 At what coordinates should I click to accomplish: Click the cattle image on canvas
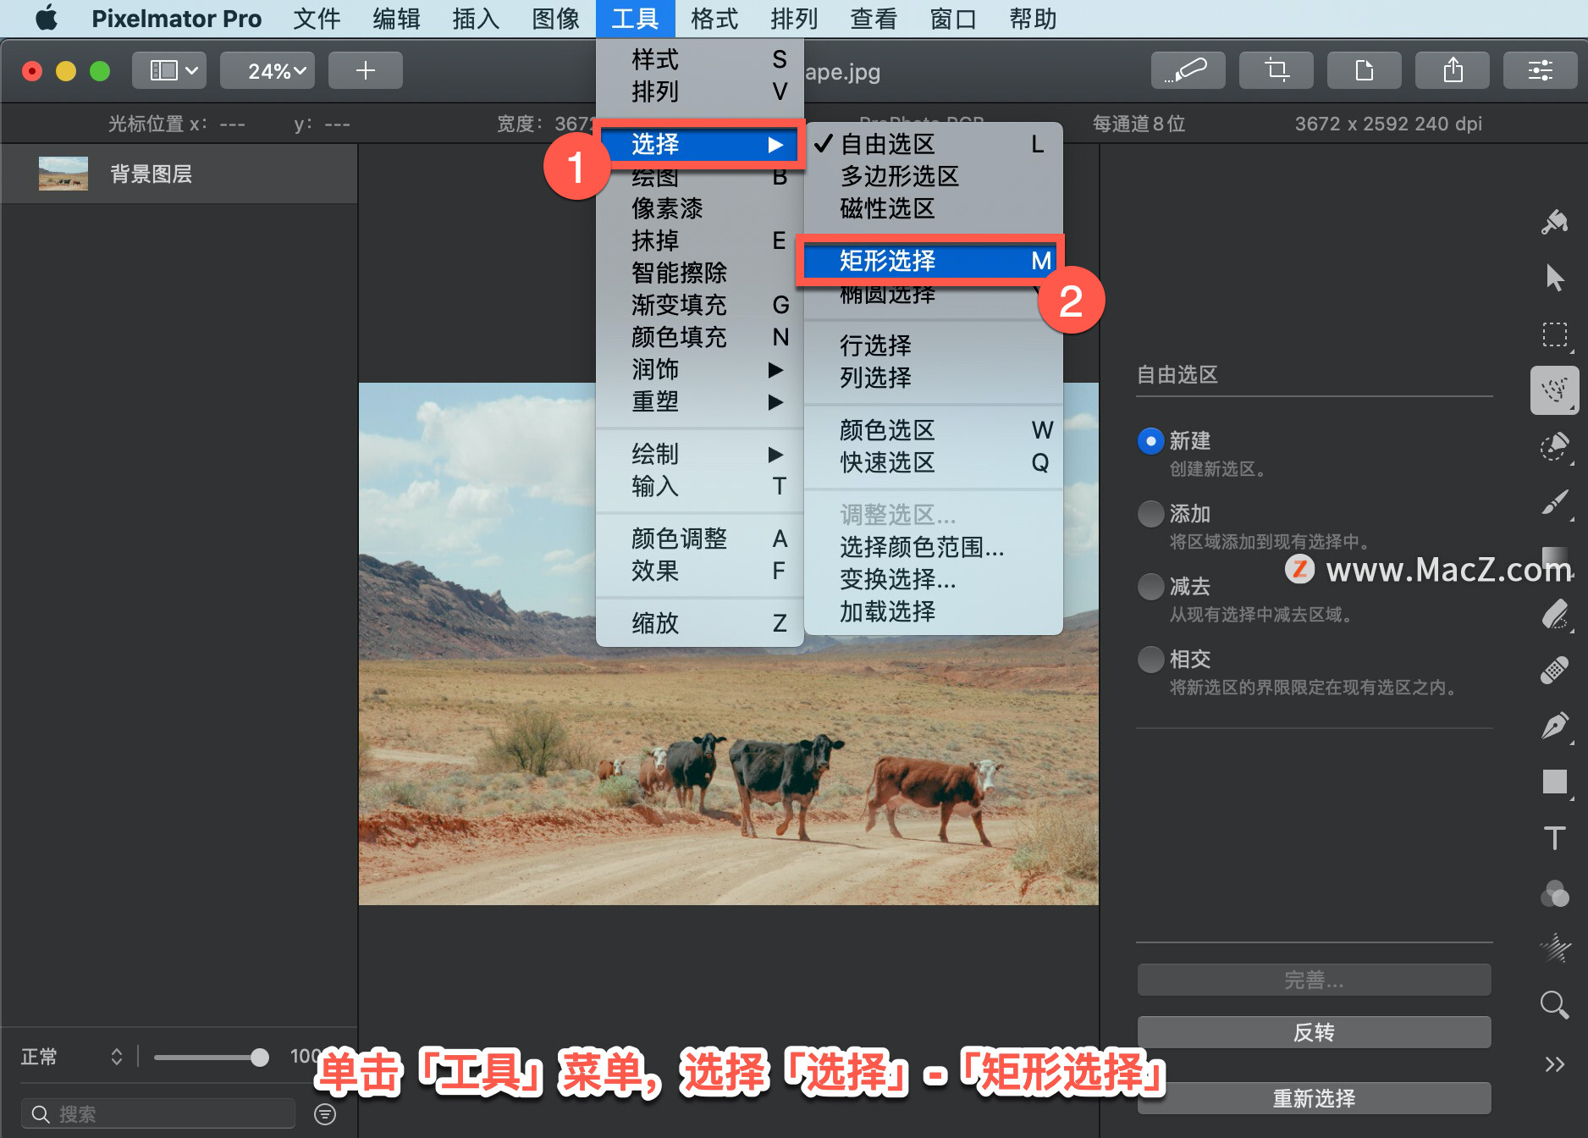click(728, 644)
